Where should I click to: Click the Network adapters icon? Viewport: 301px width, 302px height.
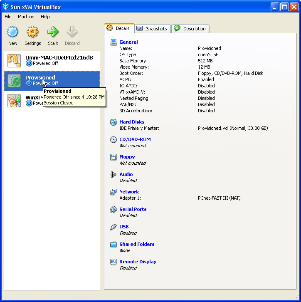point(113,192)
